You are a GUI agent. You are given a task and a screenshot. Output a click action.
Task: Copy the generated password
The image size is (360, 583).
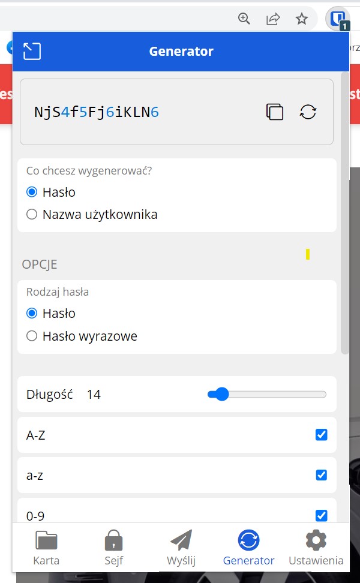pyautogui.click(x=274, y=112)
